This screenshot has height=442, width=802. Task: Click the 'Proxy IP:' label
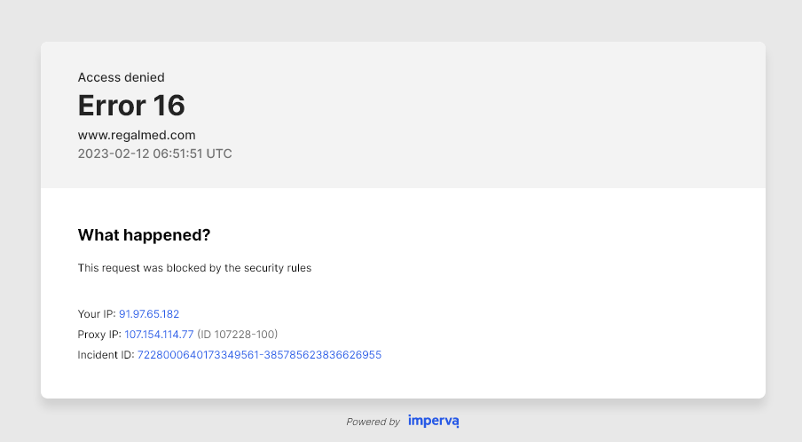pyautogui.click(x=99, y=335)
